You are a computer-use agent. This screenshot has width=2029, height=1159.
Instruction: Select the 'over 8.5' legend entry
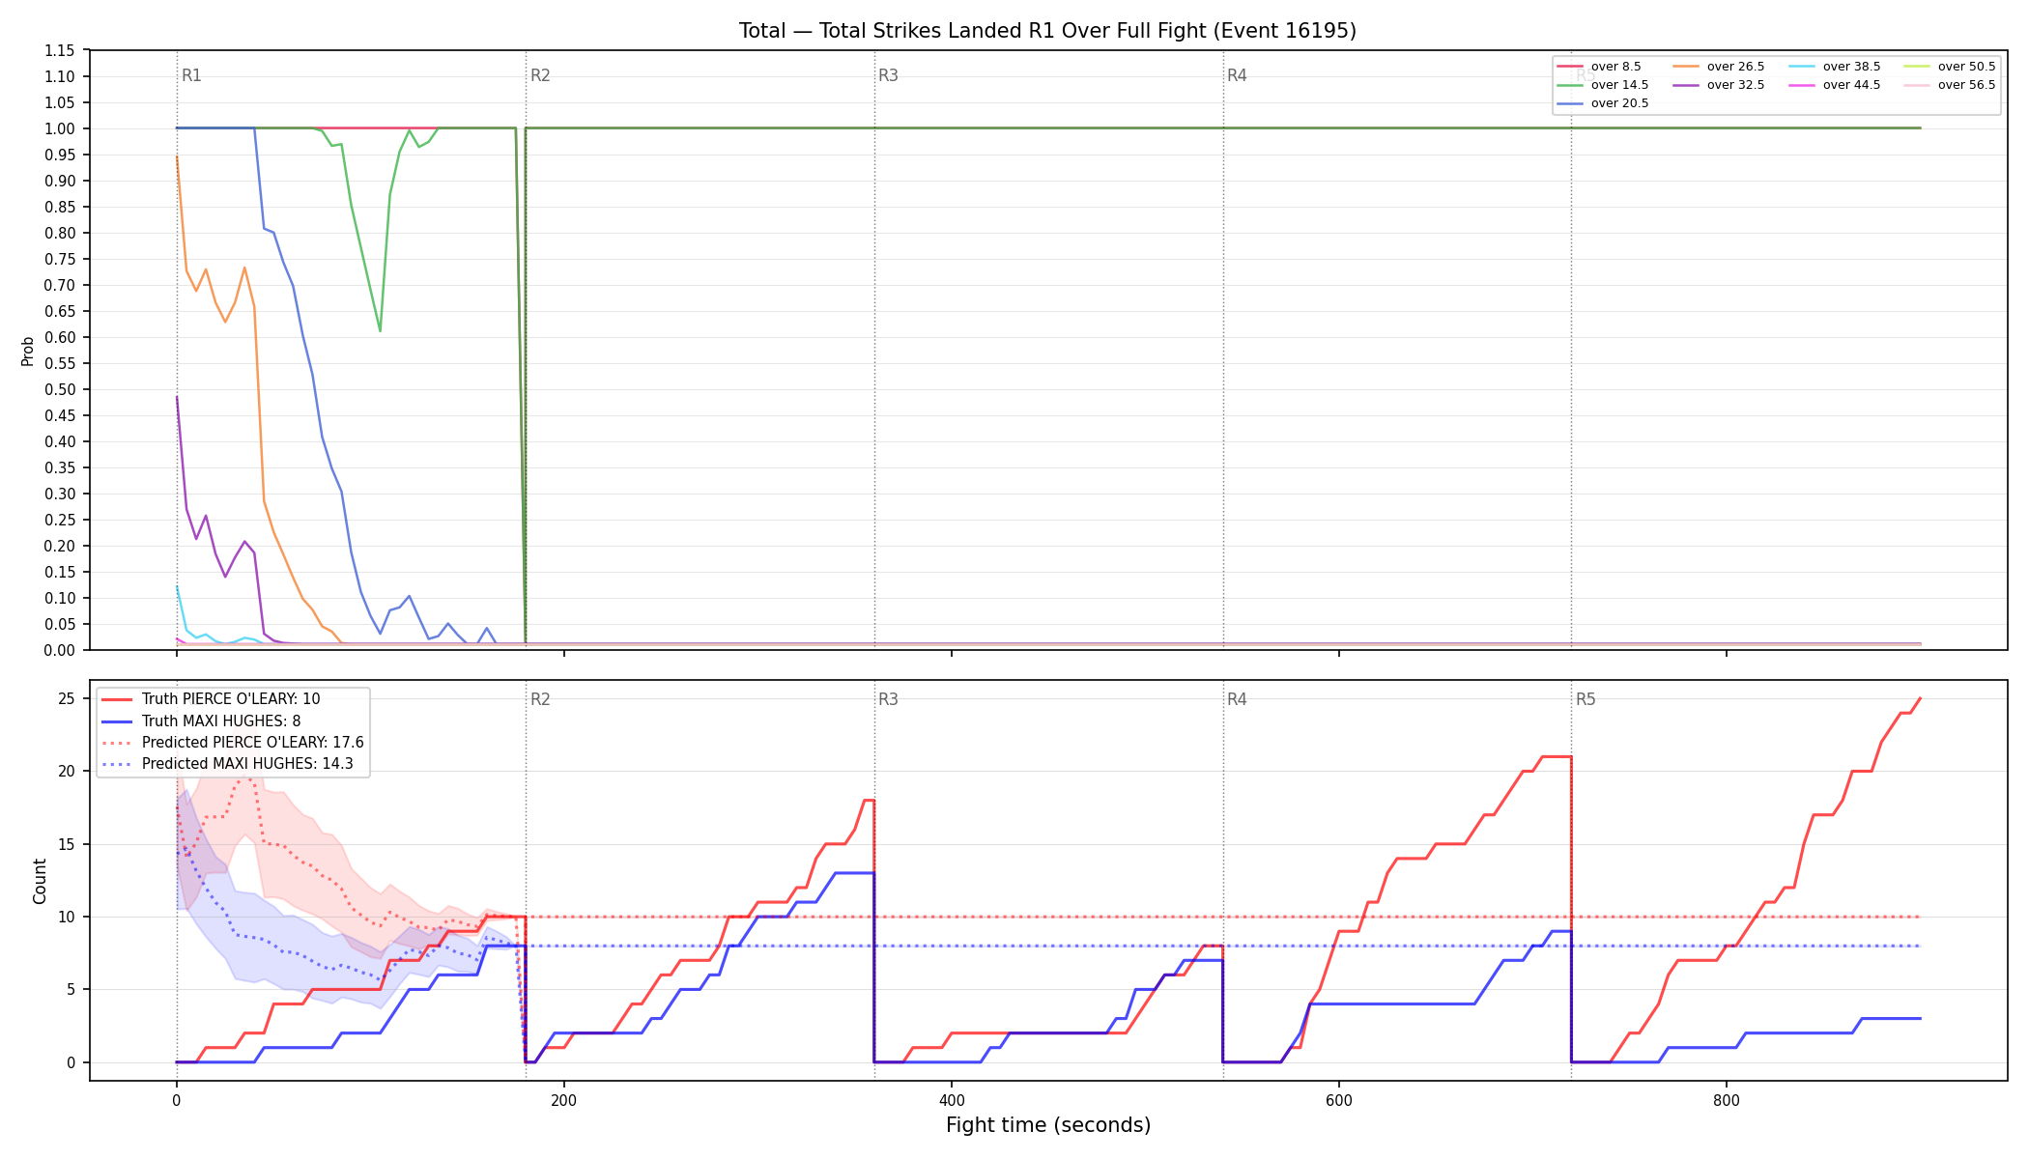click(x=1599, y=67)
